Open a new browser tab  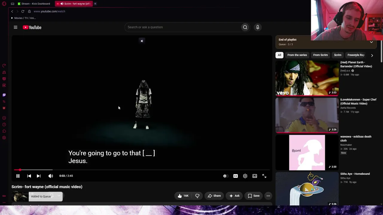click(x=95, y=4)
